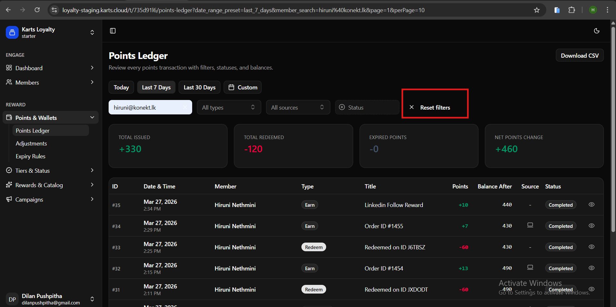Clear the hiruni@konekt.lk search field
Image resolution: width=616 pixels, height=307 pixels.
(x=185, y=107)
